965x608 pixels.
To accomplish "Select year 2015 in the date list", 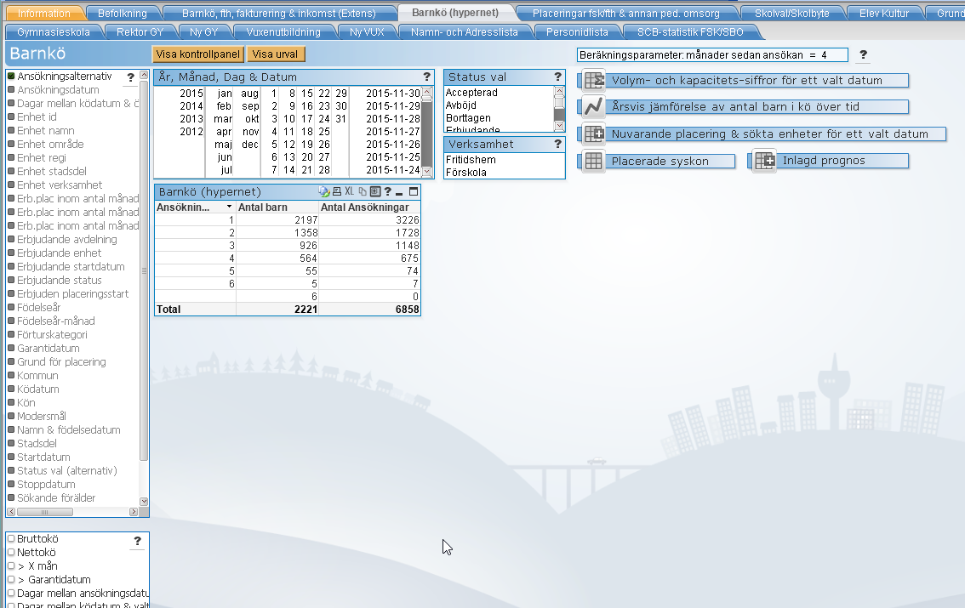I will 191,94.
